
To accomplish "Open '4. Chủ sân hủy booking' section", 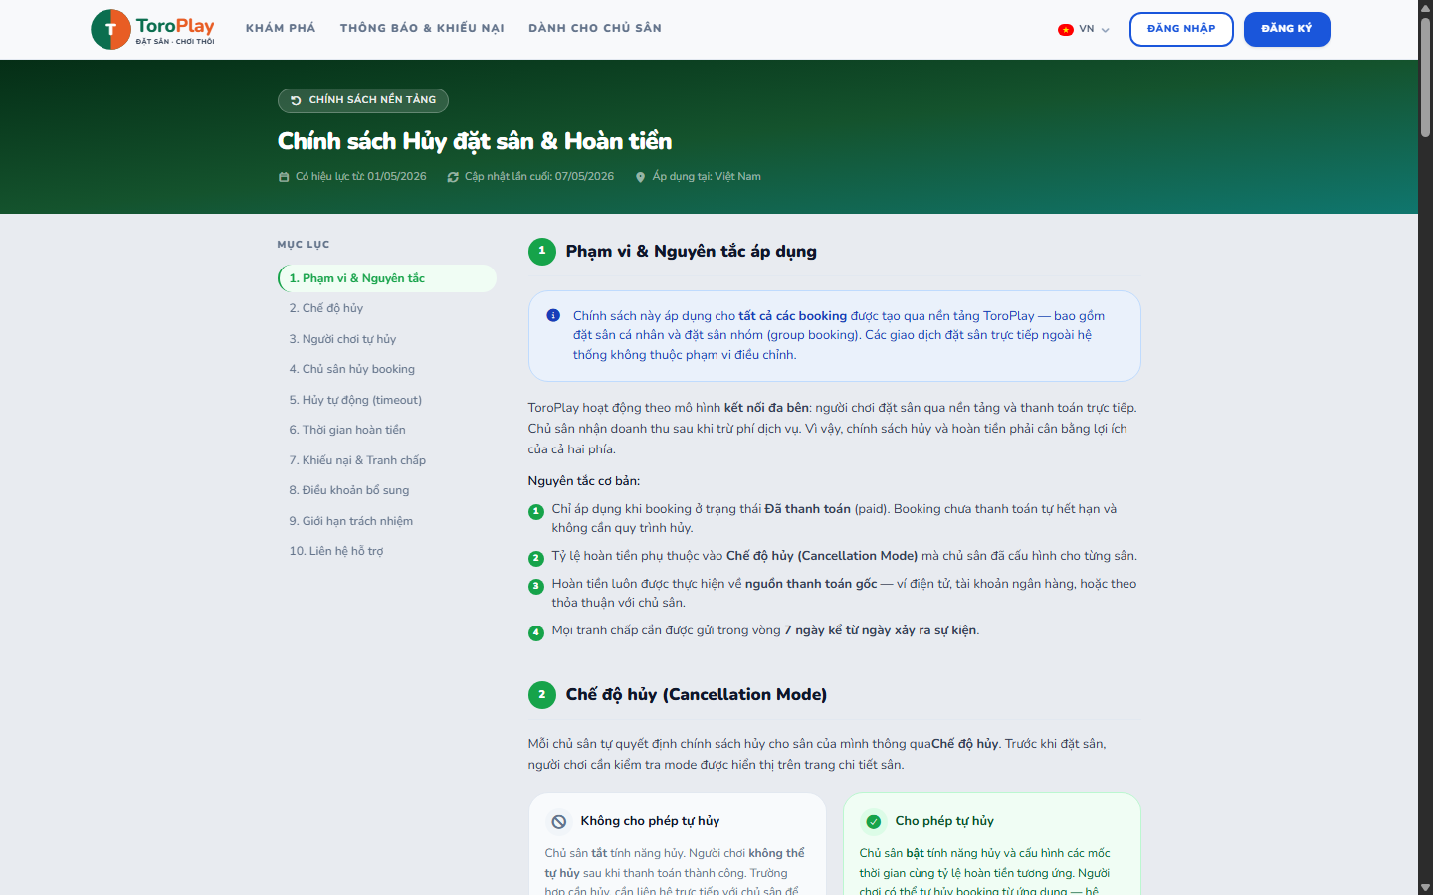I will (387, 369).
